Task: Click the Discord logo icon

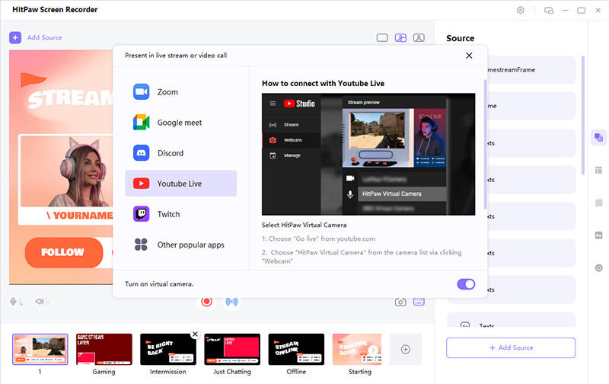Action: click(141, 153)
